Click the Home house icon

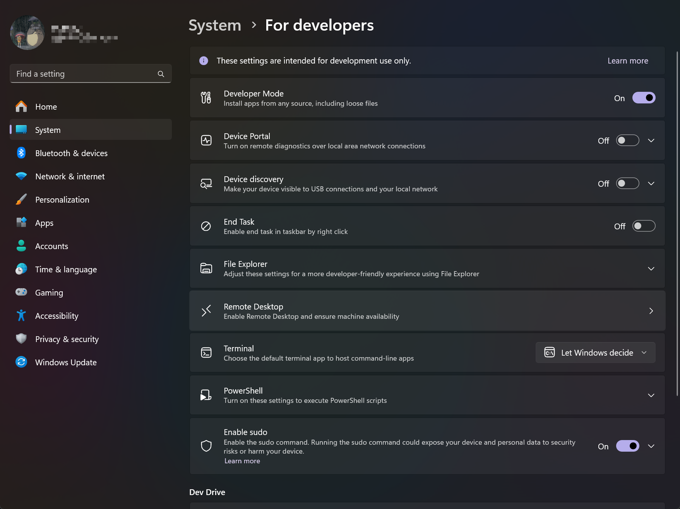click(x=21, y=107)
